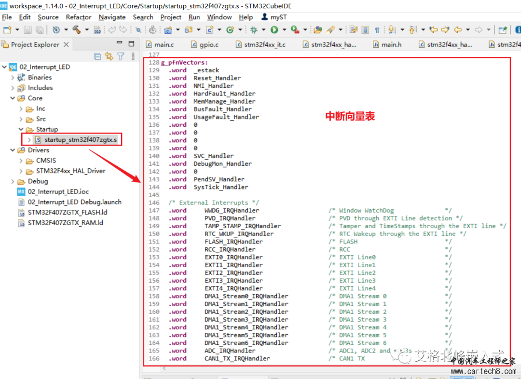This screenshot has width=521, height=379.
Task: Expand the CMSIS folder
Action: [21, 161]
